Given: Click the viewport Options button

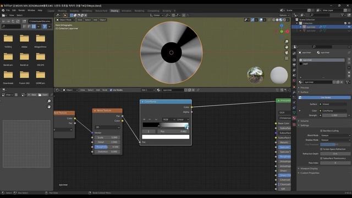Looking at the screenshot, I should coord(284,15).
